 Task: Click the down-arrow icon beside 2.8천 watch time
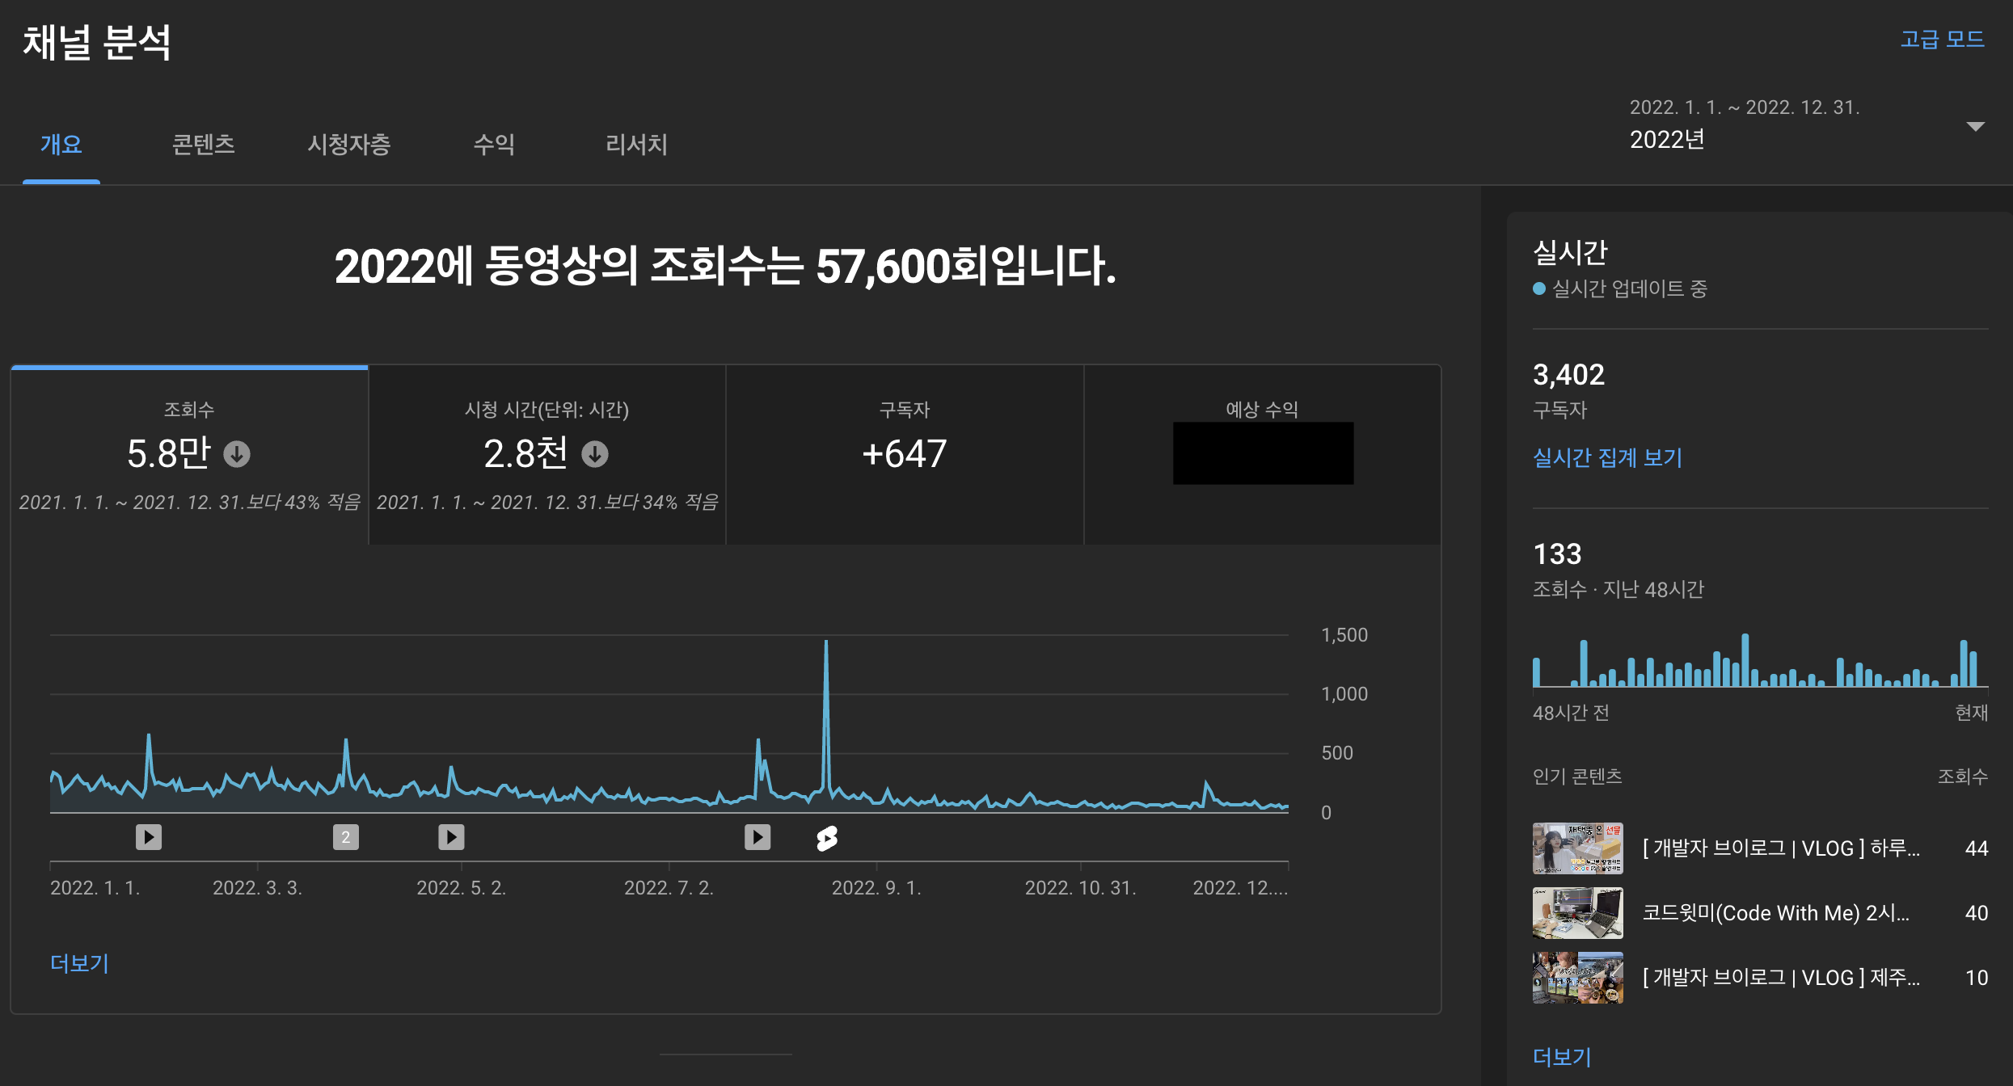coord(595,454)
